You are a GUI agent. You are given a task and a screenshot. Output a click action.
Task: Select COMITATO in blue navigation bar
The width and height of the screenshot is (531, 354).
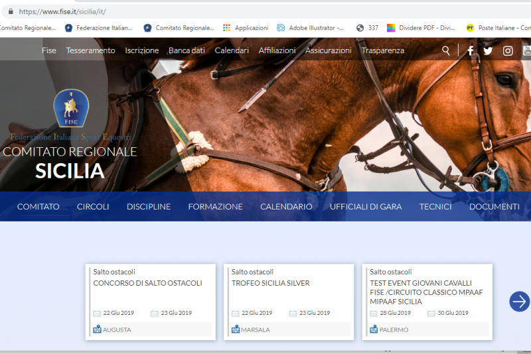click(x=38, y=207)
